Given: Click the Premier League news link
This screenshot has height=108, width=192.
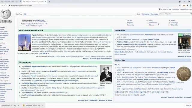Looking at the screenshot, I should coord(152,39).
